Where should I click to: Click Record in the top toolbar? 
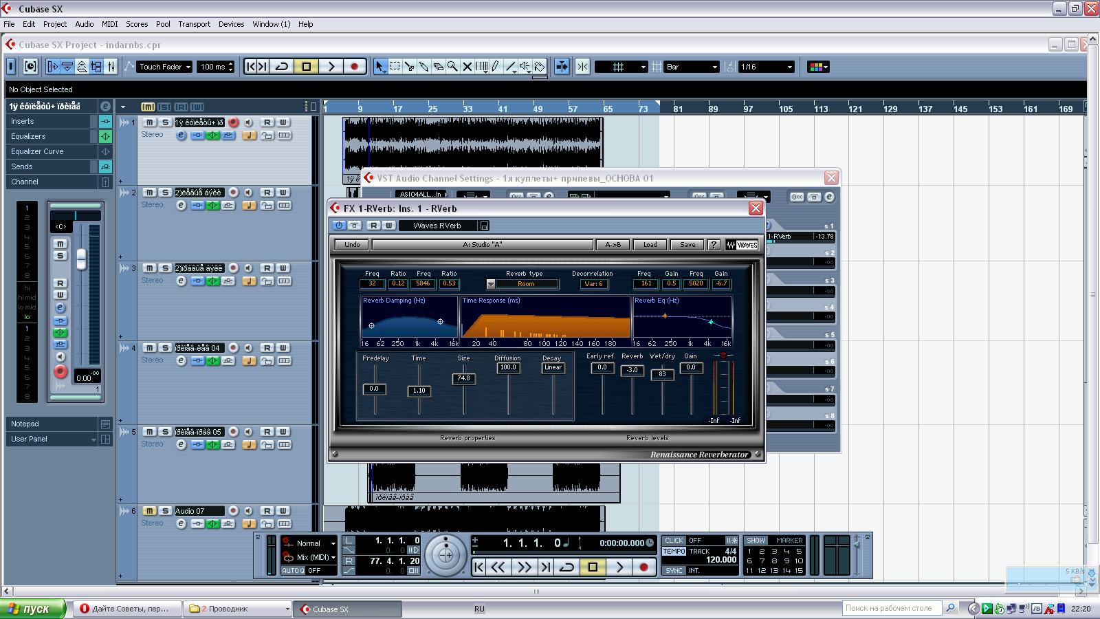point(354,67)
